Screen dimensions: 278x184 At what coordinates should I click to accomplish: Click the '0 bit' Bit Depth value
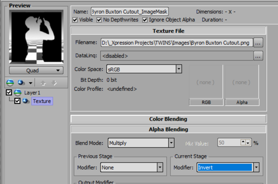(112, 80)
